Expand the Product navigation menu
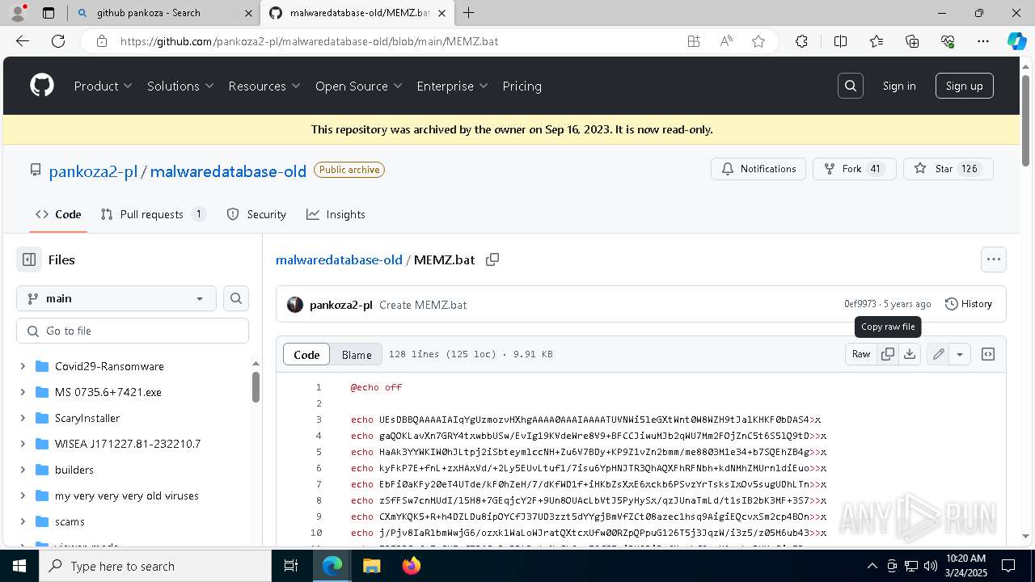 point(103,86)
